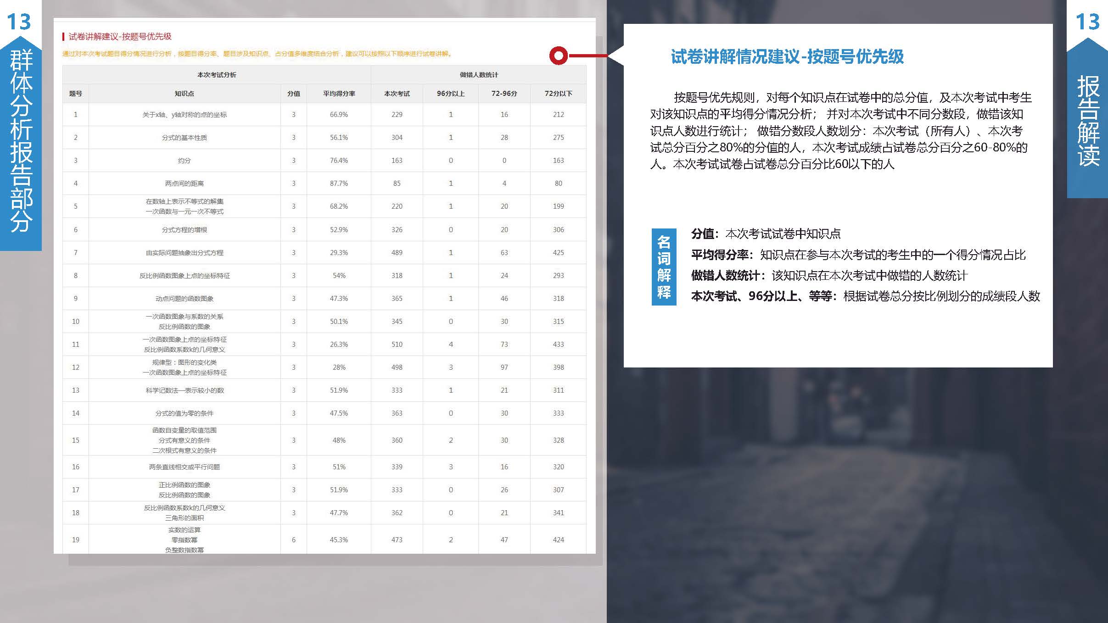This screenshot has height=623, width=1108.
Task: Click the 76.4% average score rate
Action: pos(339,161)
